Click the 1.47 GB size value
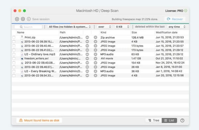 [x=136, y=59]
